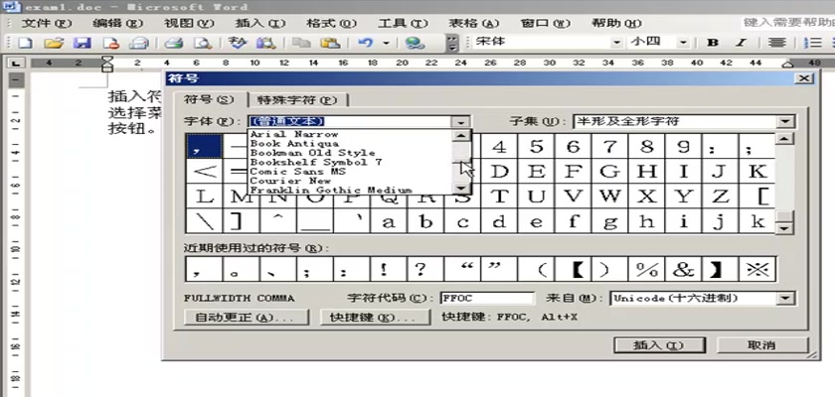Click the Save floppy disk icon
Viewport: 835px width, 397px height.
point(82,43)
